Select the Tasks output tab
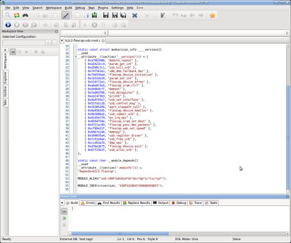The width and height of the screenshot is (291, 243). pos(211,203)
